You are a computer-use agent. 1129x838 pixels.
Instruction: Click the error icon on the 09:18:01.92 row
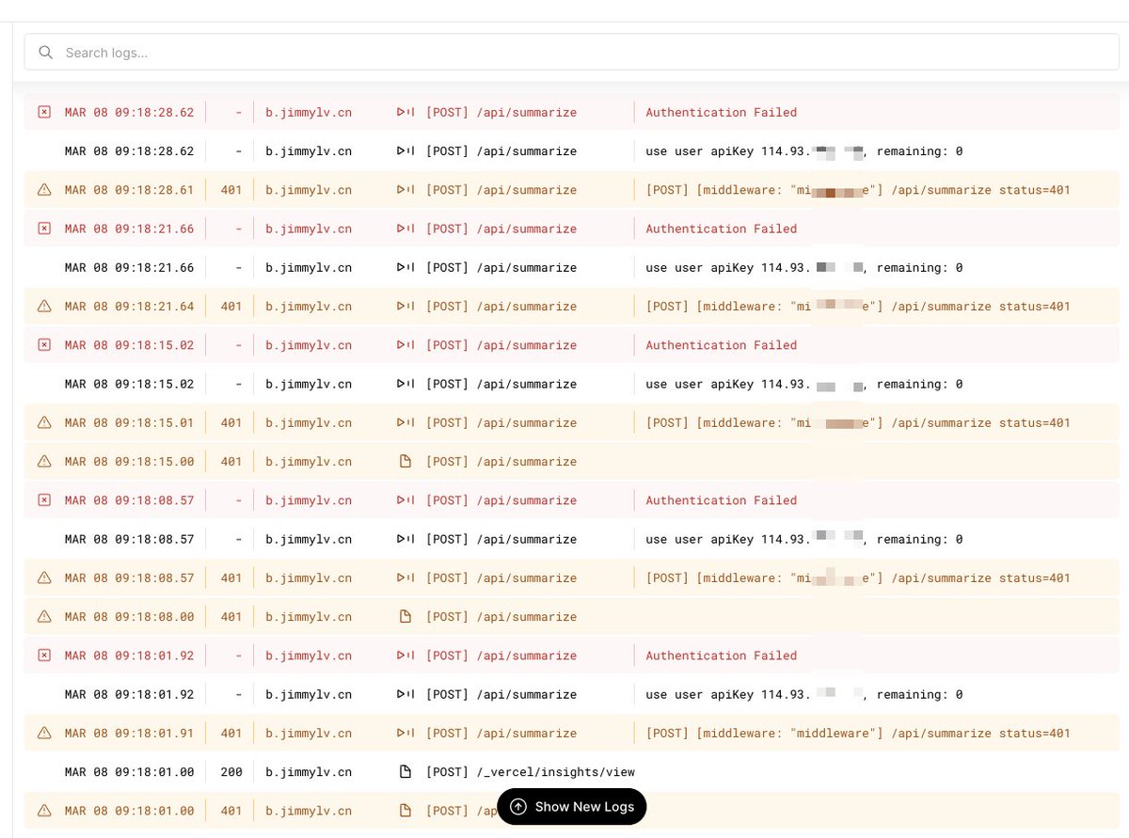tap(44, 656)
